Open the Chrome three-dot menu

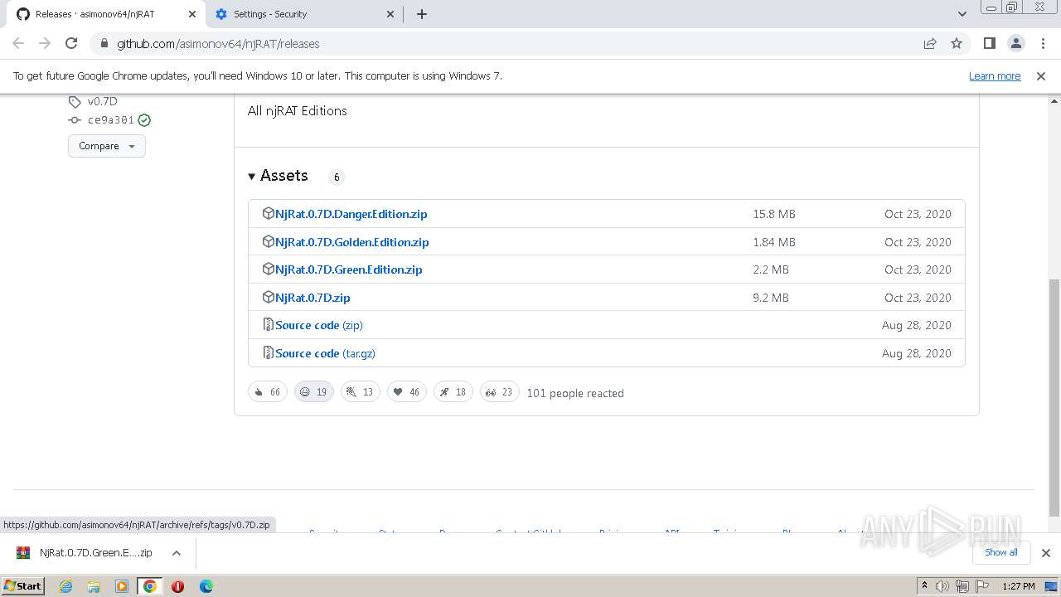(x=1043, y=43)
